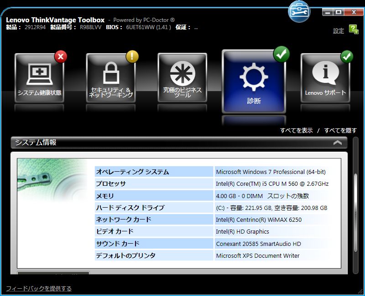Click the red X status badge

[x=61, y=56]
